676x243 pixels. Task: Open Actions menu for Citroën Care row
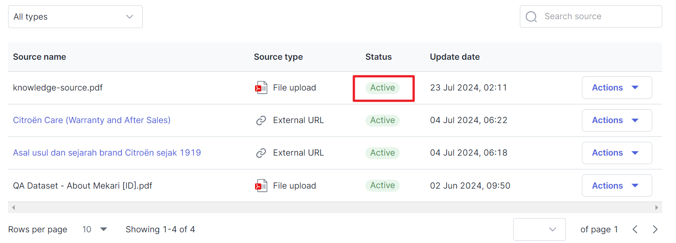pos(617,120)
